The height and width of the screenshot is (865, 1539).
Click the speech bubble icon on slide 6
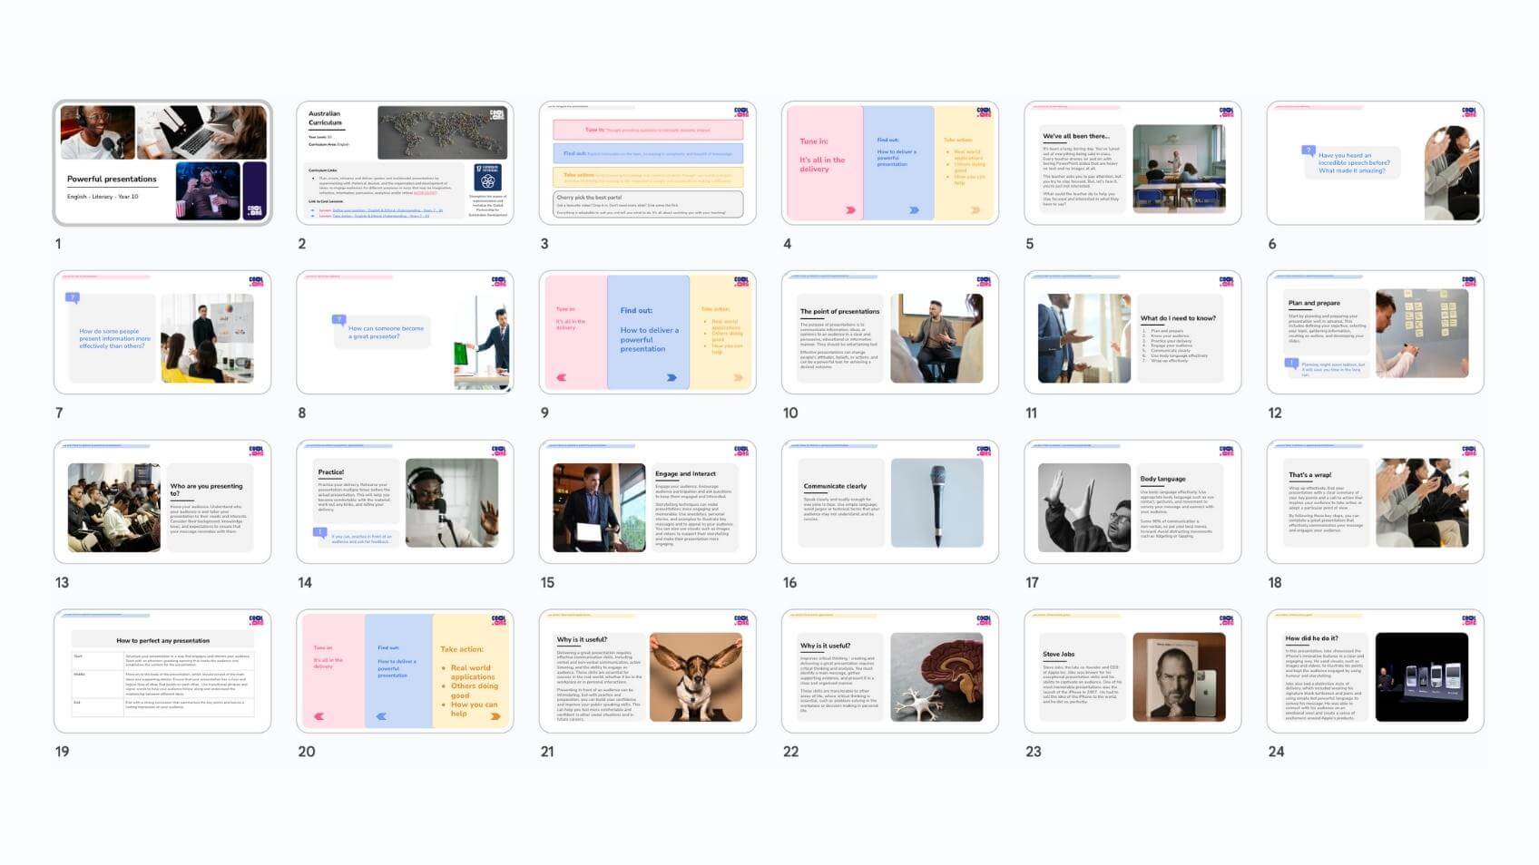coord(1308,151)
